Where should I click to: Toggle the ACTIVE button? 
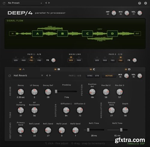109,76
